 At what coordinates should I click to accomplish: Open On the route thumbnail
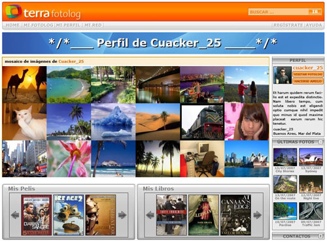tap(285, 184)
